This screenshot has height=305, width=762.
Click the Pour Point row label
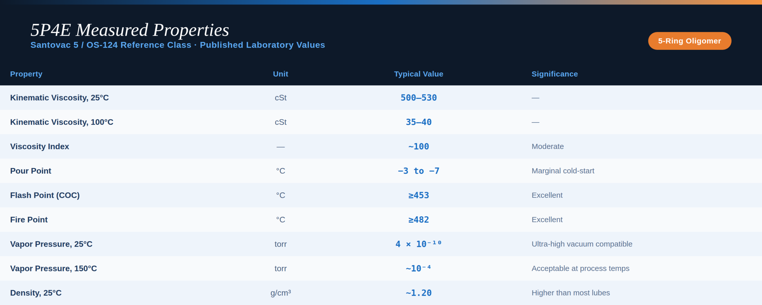[x=31, y=171]
